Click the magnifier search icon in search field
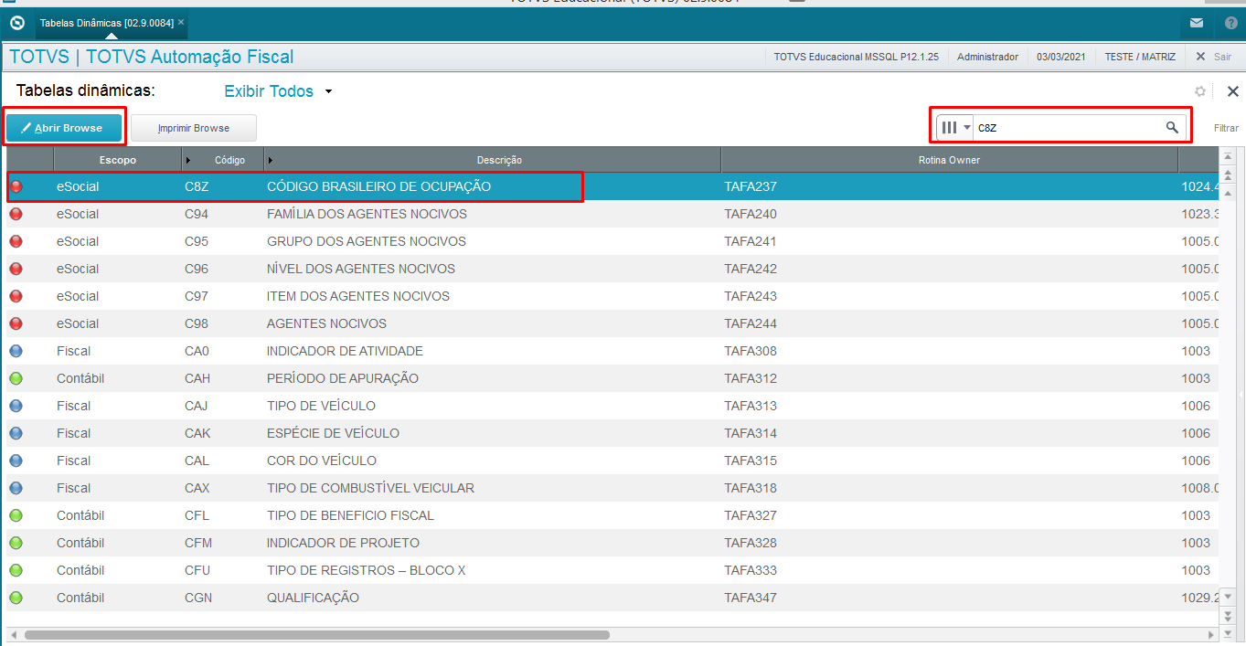The width and height of the screenshot is (1246, 646). coord(1172,128)
